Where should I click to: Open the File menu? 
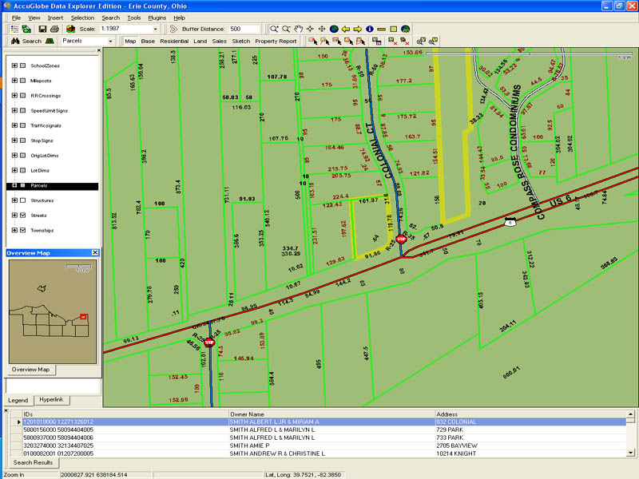[x=16, y=18]
